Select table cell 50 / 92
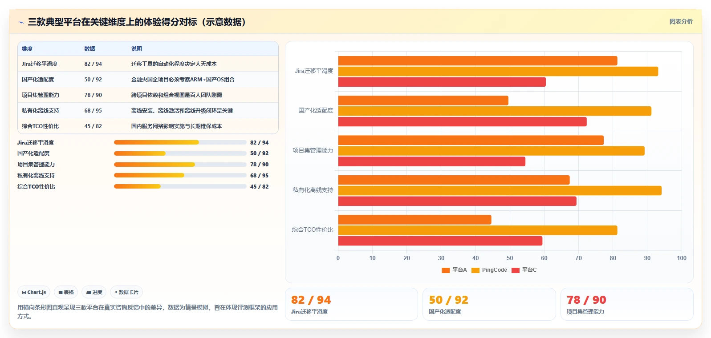Image resolution: width=711 pixels, height=338 pixels. point(93,80)
